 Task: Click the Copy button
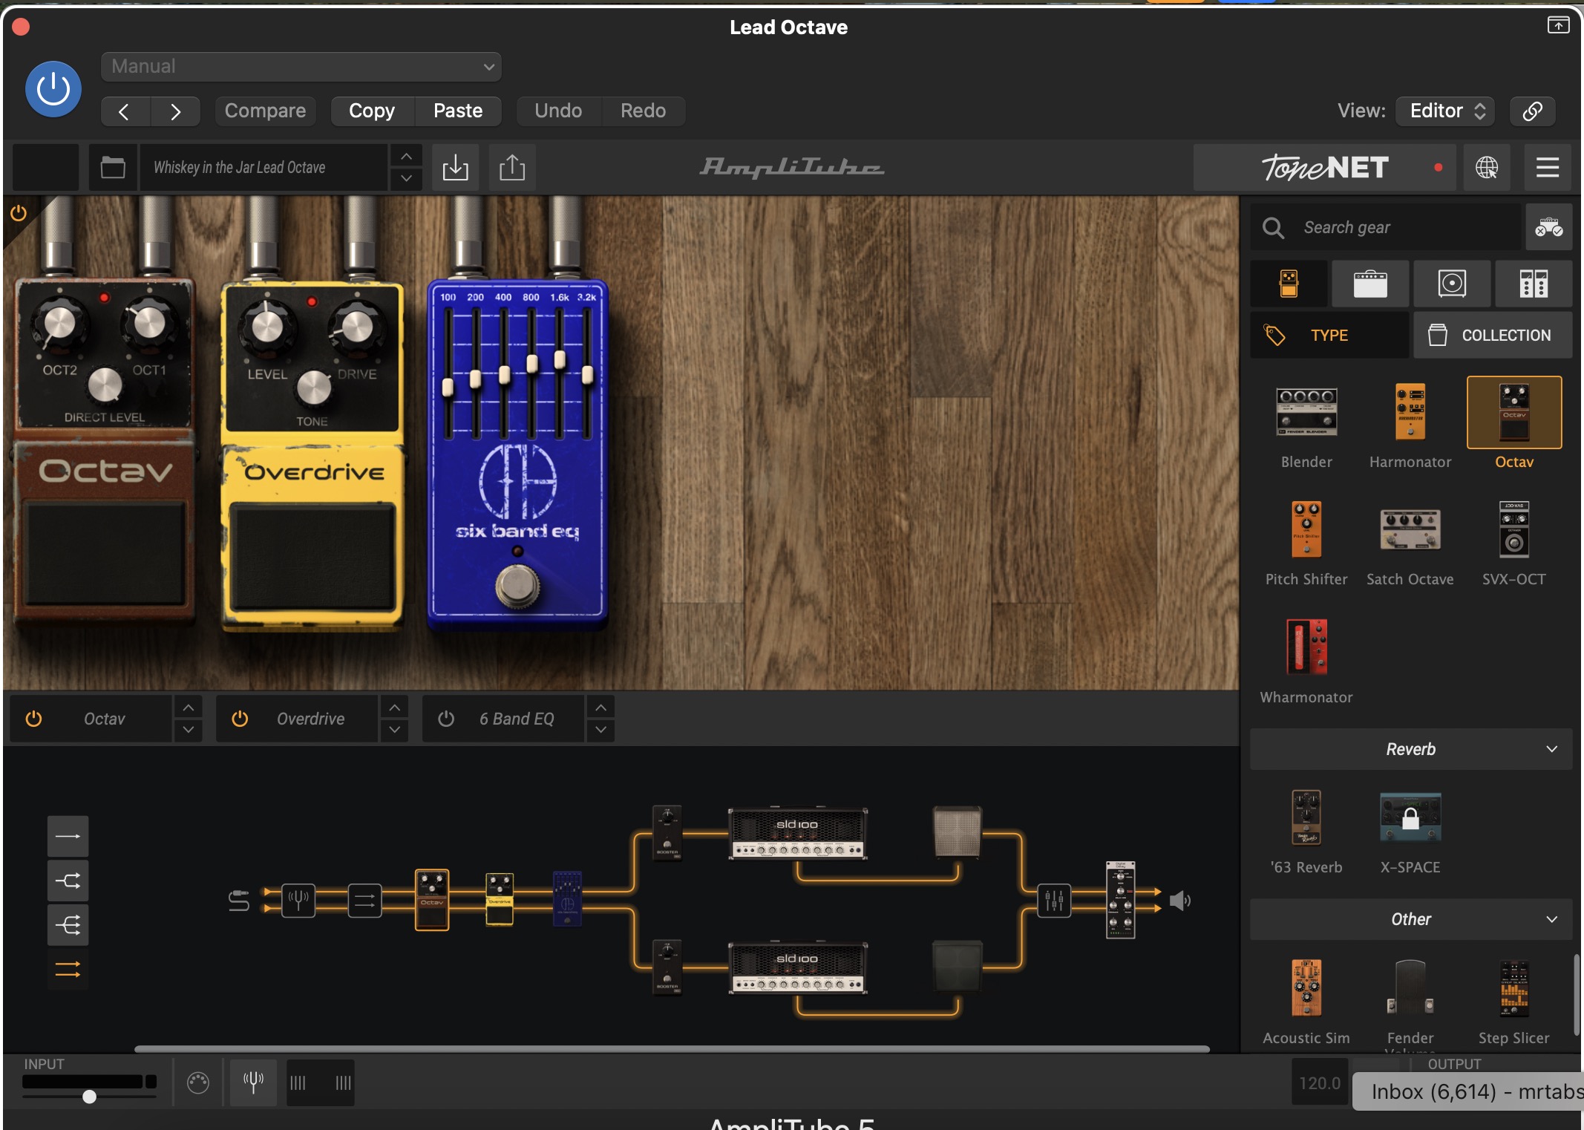tap(372, 111)
